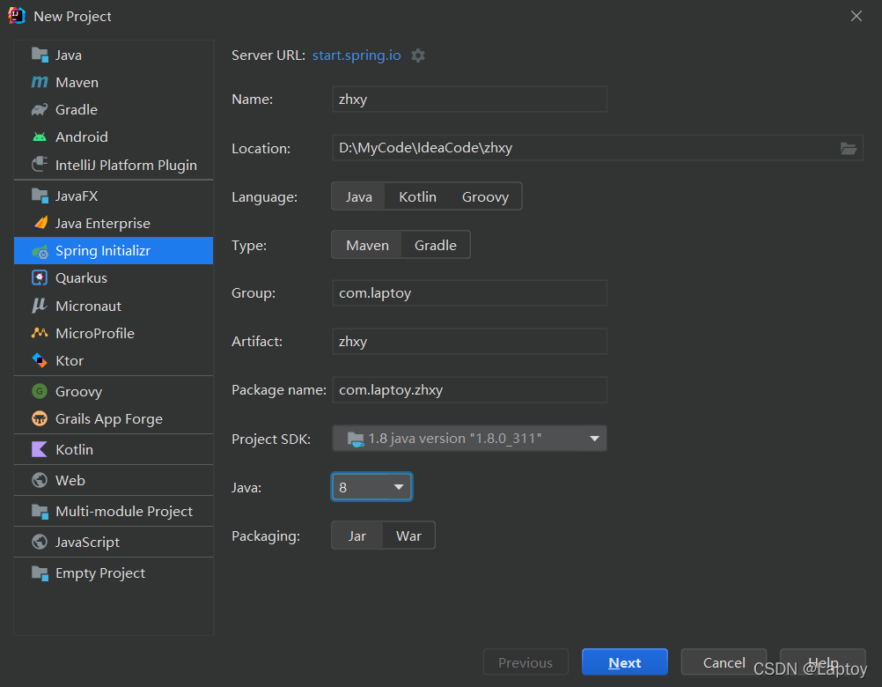Browse for location using folder icon
The image size is (882, 687).
click(x=849, y=148)
